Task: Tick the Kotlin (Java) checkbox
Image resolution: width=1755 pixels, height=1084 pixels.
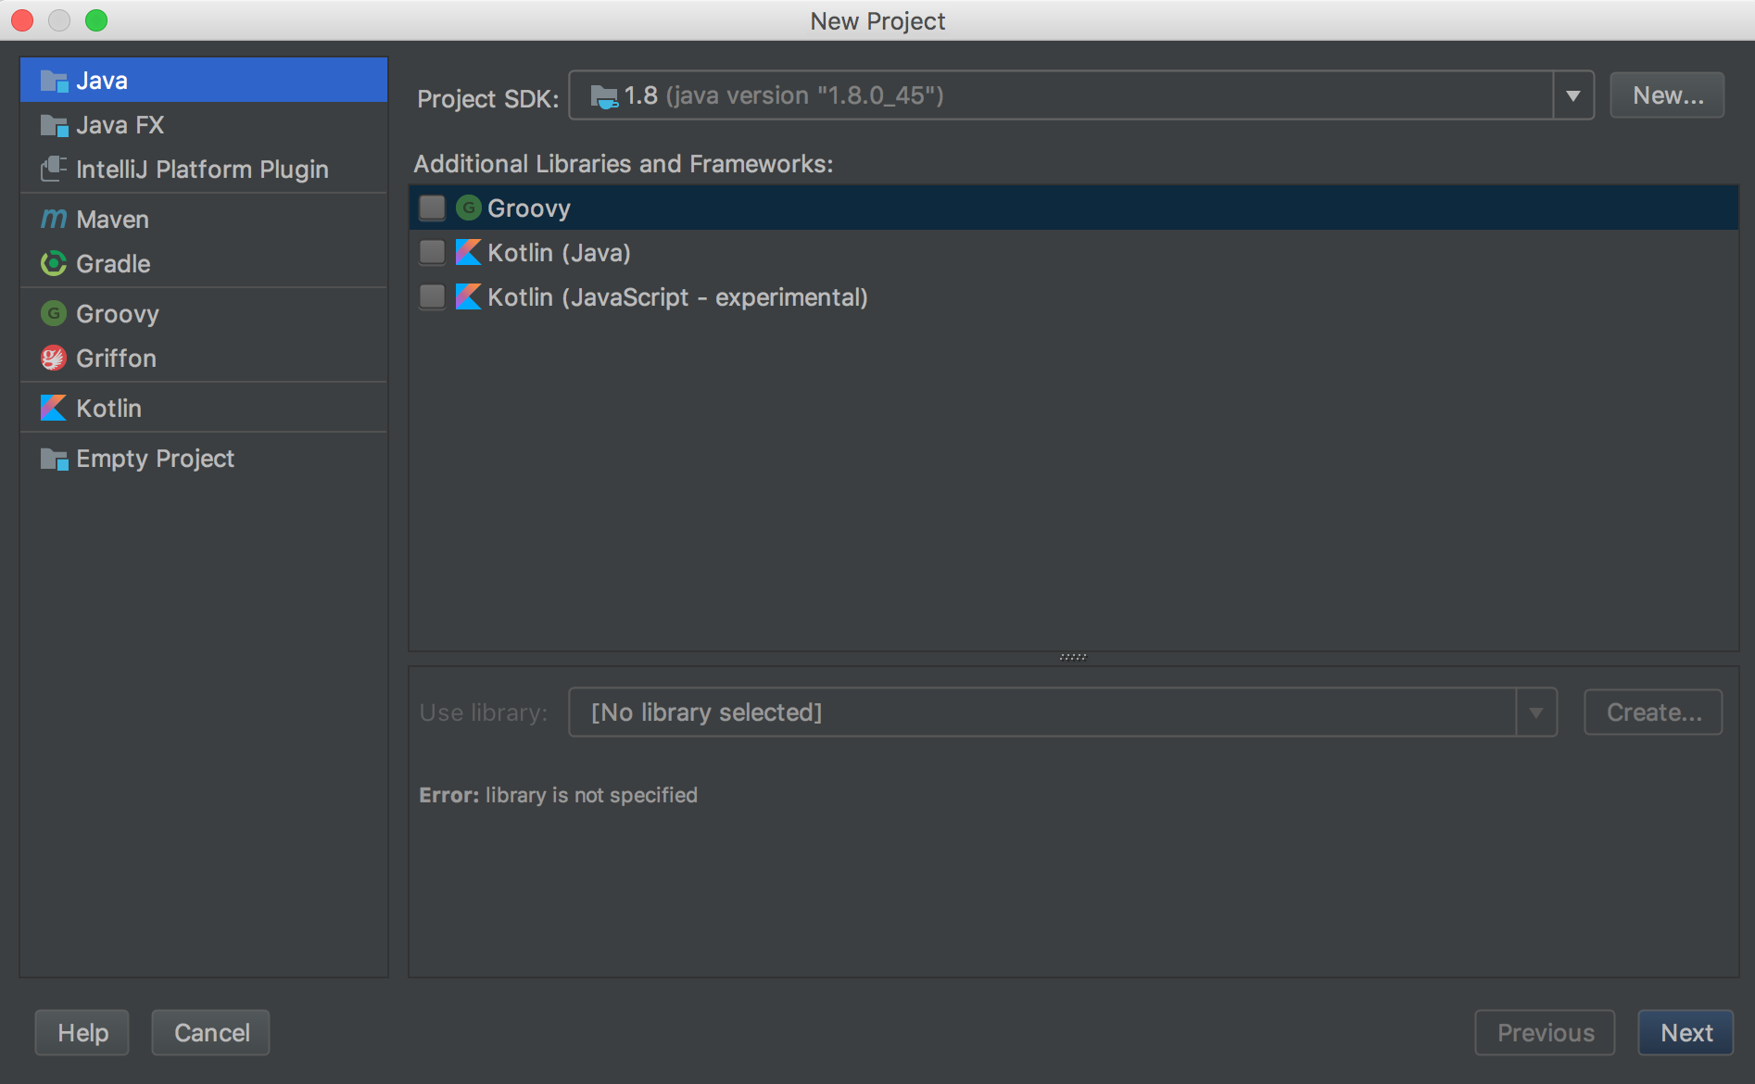Action: click(432, 253)
